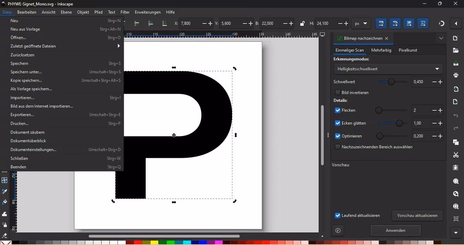Screen dimensions: 464x245
Task: Increase the X position with plus
Action: (x=210, y=24)
